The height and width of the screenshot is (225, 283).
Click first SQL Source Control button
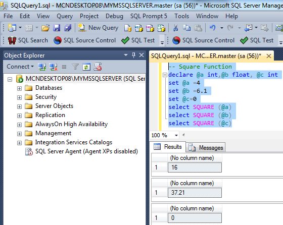click(x=85, y=40)
